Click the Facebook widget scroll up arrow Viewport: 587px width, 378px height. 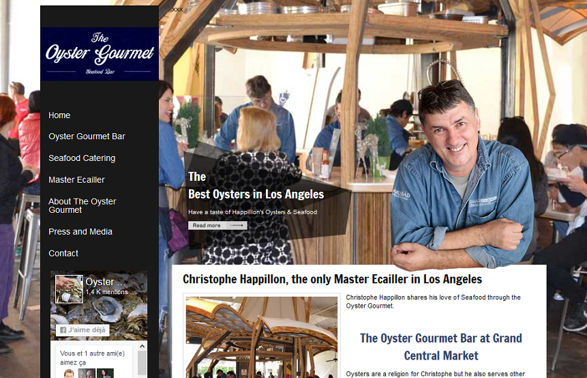(142, 346)
